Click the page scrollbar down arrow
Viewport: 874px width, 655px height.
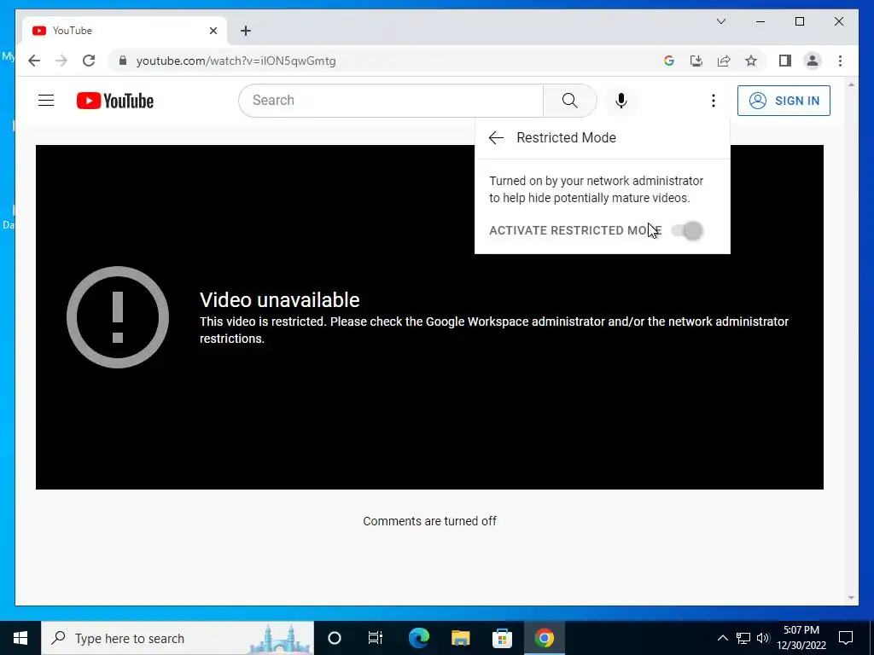(851, 598)
